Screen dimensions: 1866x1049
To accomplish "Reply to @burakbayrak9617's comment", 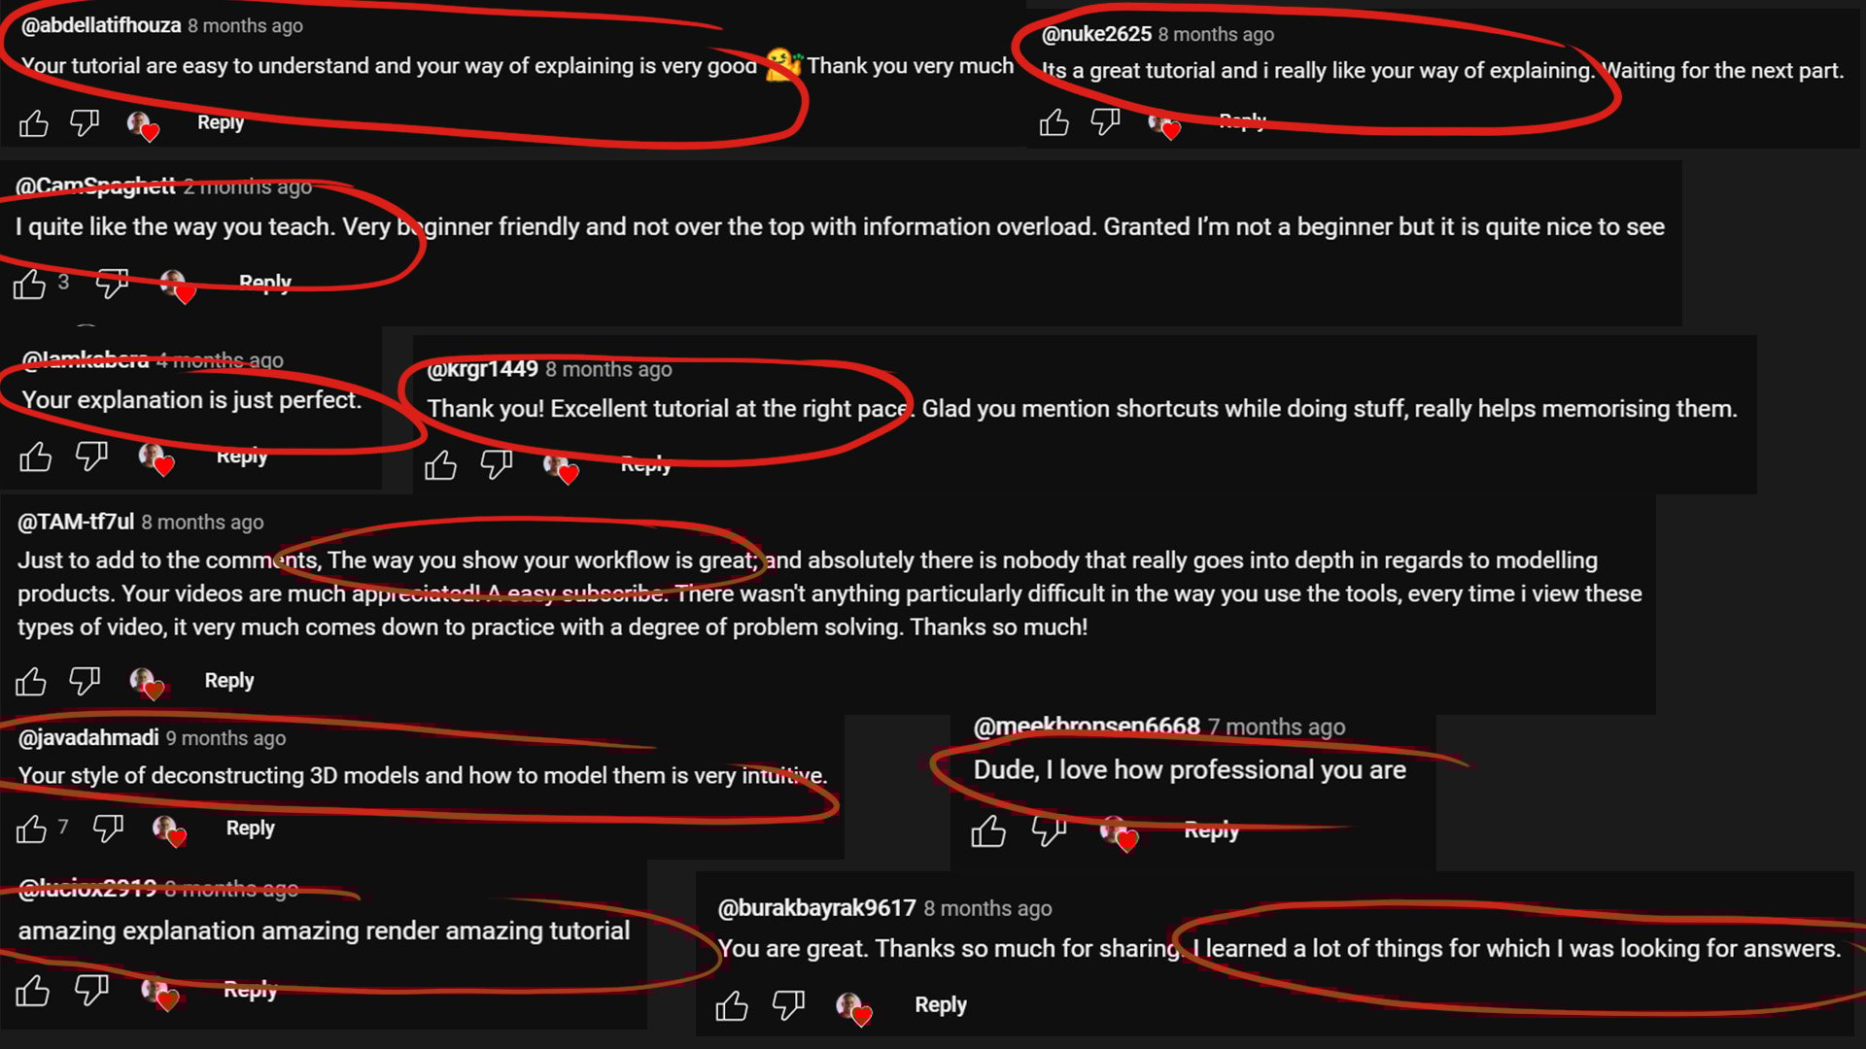I will pos(941,1005).
